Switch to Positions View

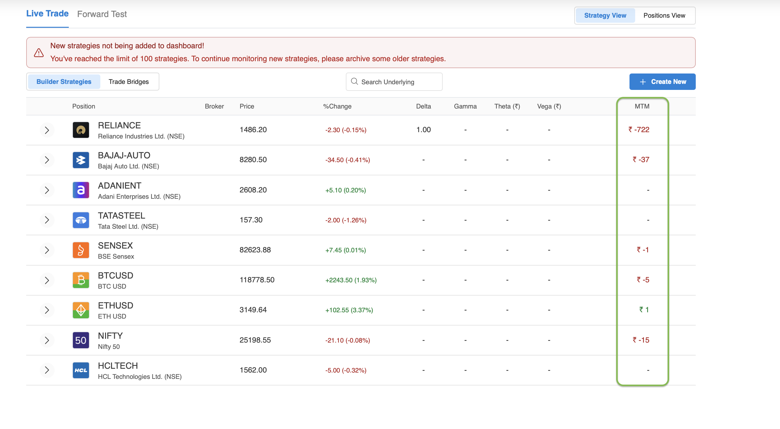[664, 15]
